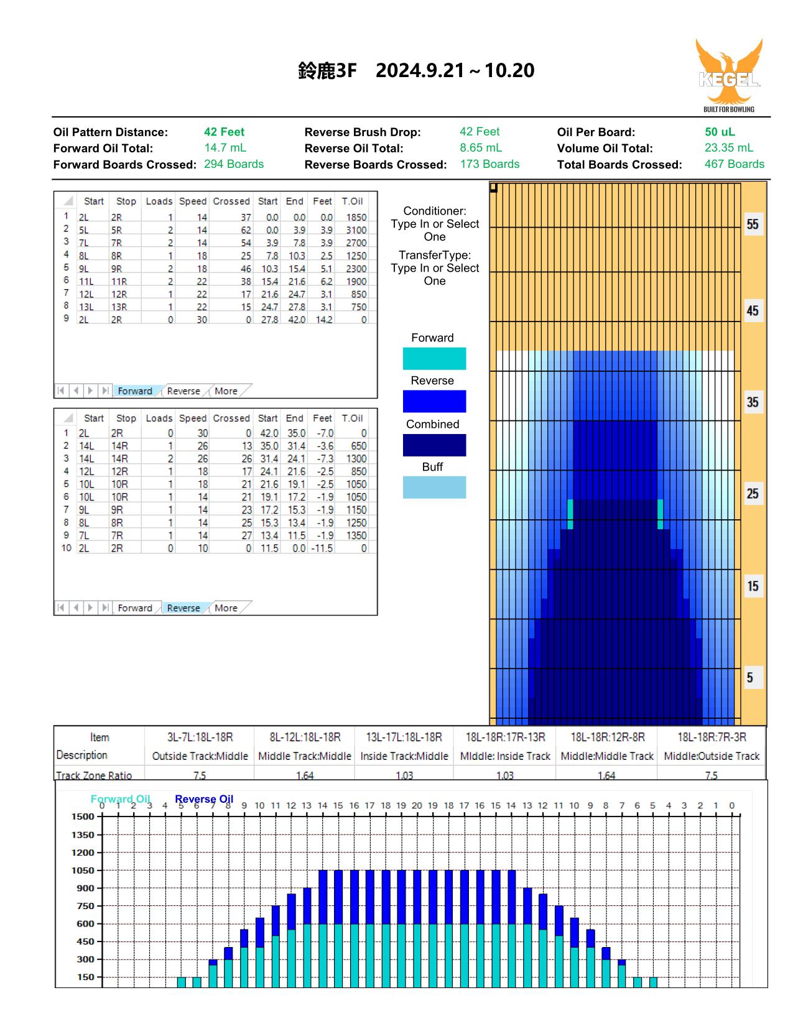
Task: Click the forward table T.Oil column header
Action: coord(352,201)
